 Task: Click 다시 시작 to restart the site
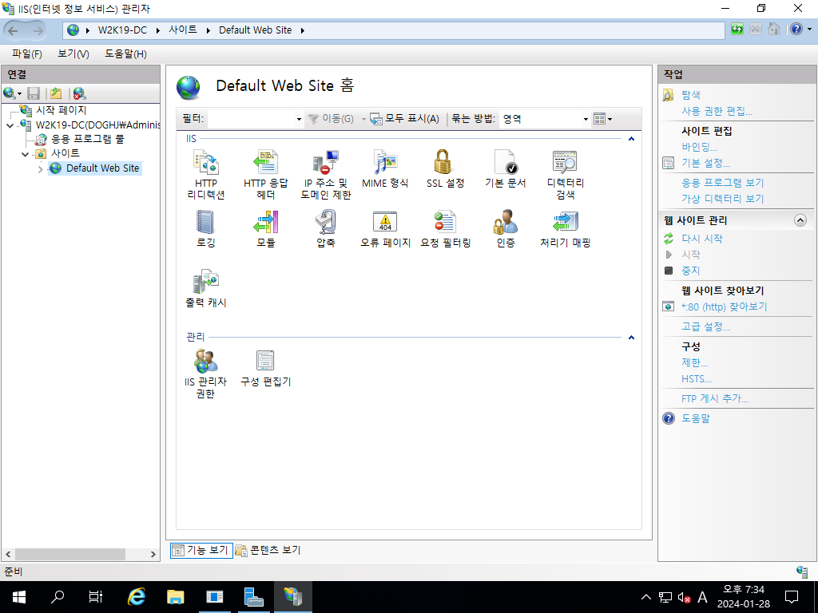702,239
